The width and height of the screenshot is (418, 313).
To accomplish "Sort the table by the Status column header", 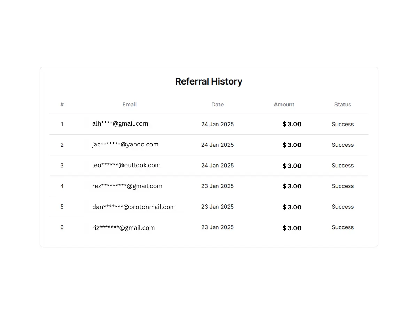I will point(342,104).
